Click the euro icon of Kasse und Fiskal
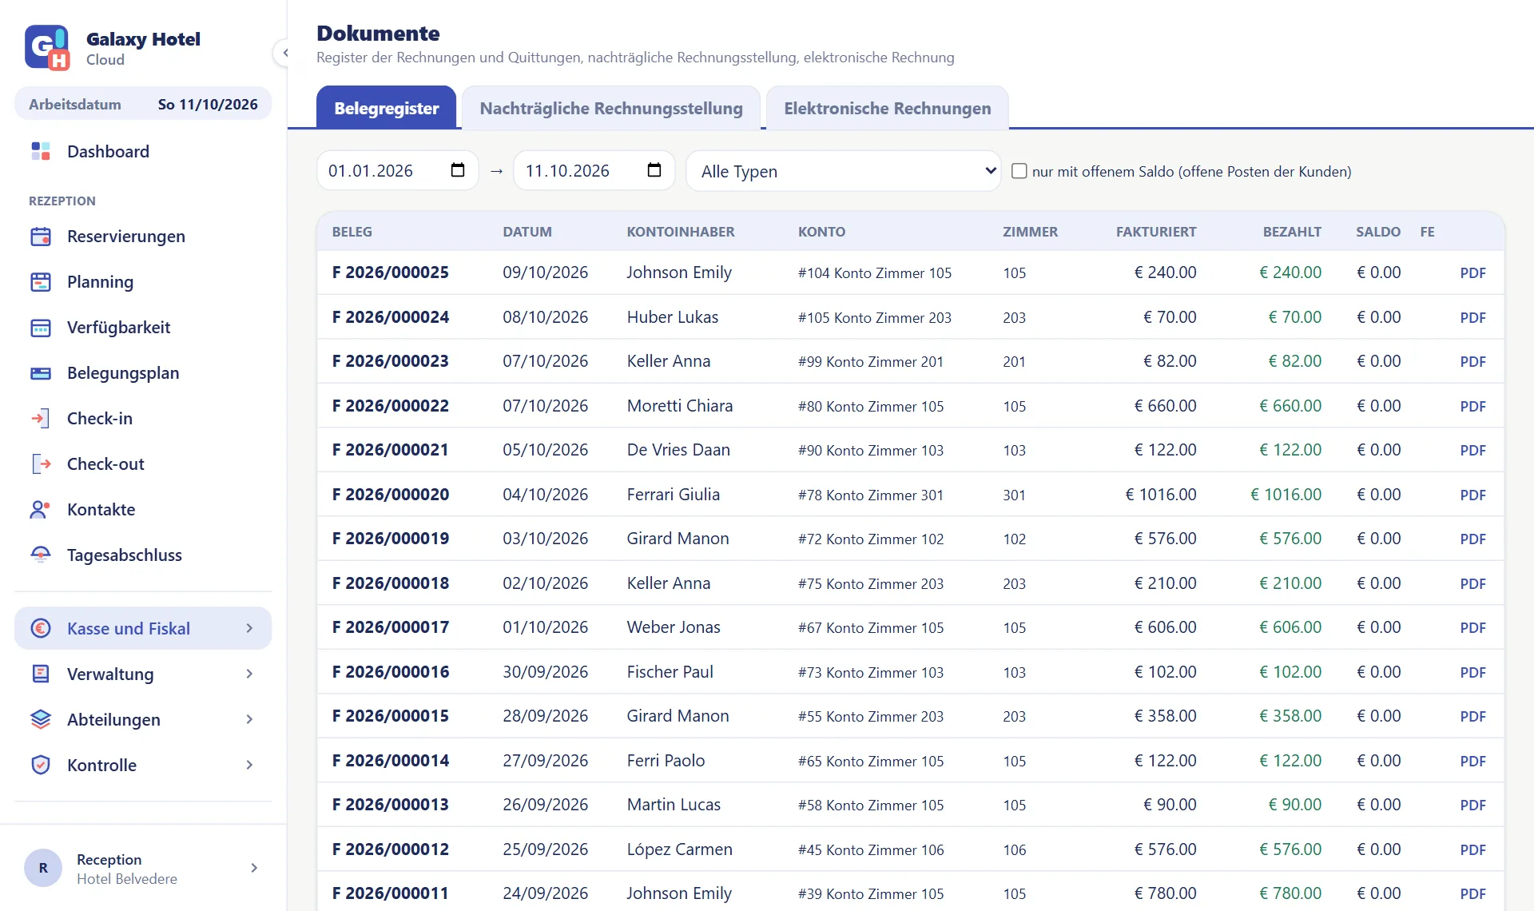The width and height of the screenshot is (1534, 911). (41, 629)
